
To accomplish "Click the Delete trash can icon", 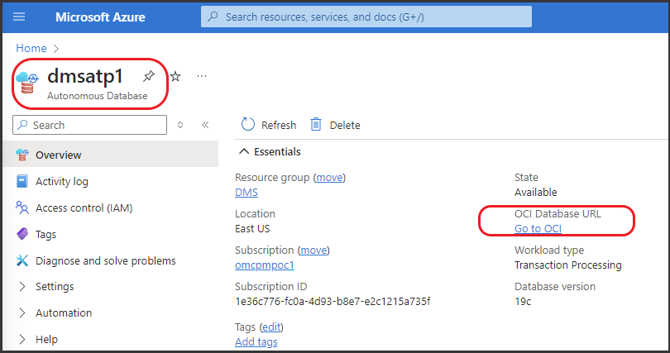I will click(x=316, y=124).
